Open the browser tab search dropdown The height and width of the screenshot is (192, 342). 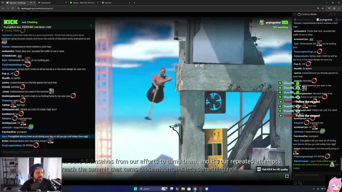(x=3, y=3)
